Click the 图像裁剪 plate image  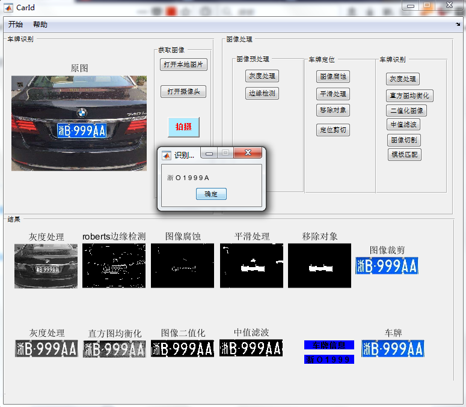[387, 266]
